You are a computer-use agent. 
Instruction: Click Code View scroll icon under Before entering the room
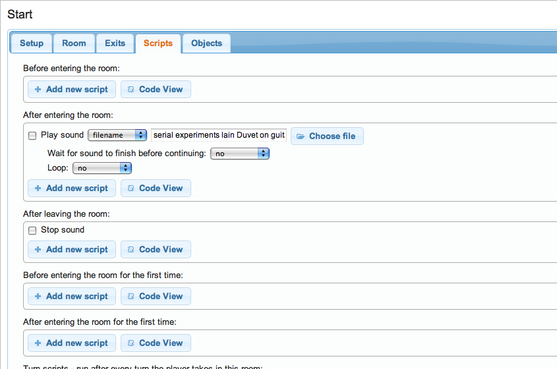pyautogui.click(x=131, y=90)
